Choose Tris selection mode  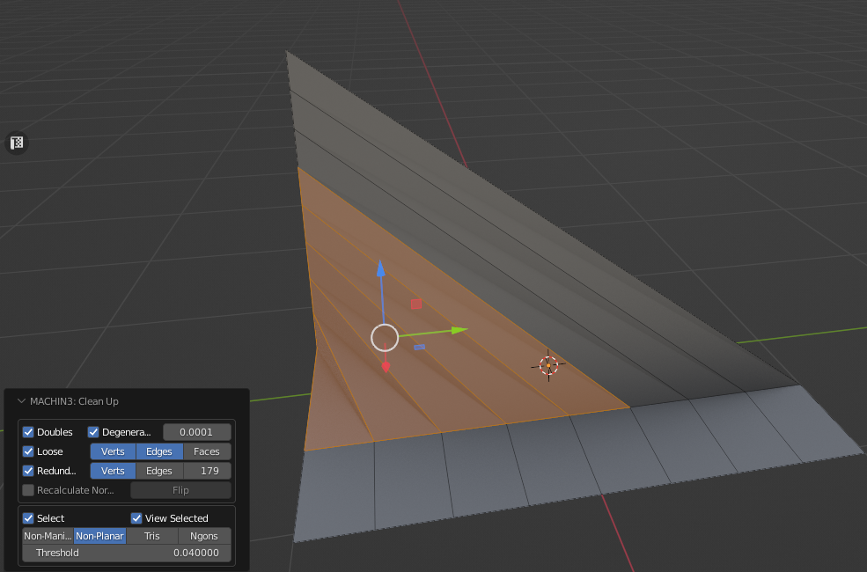tap(152, 536)
